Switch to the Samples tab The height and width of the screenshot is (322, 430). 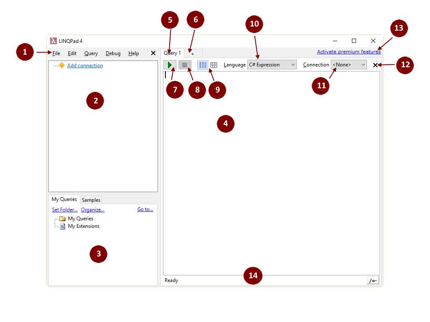point(91,199)
